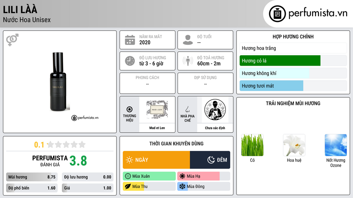Image resolution: width=353 pixels, height=198 pixels.
Task: Click the 2020 release year value
Action: click(145, 42)
